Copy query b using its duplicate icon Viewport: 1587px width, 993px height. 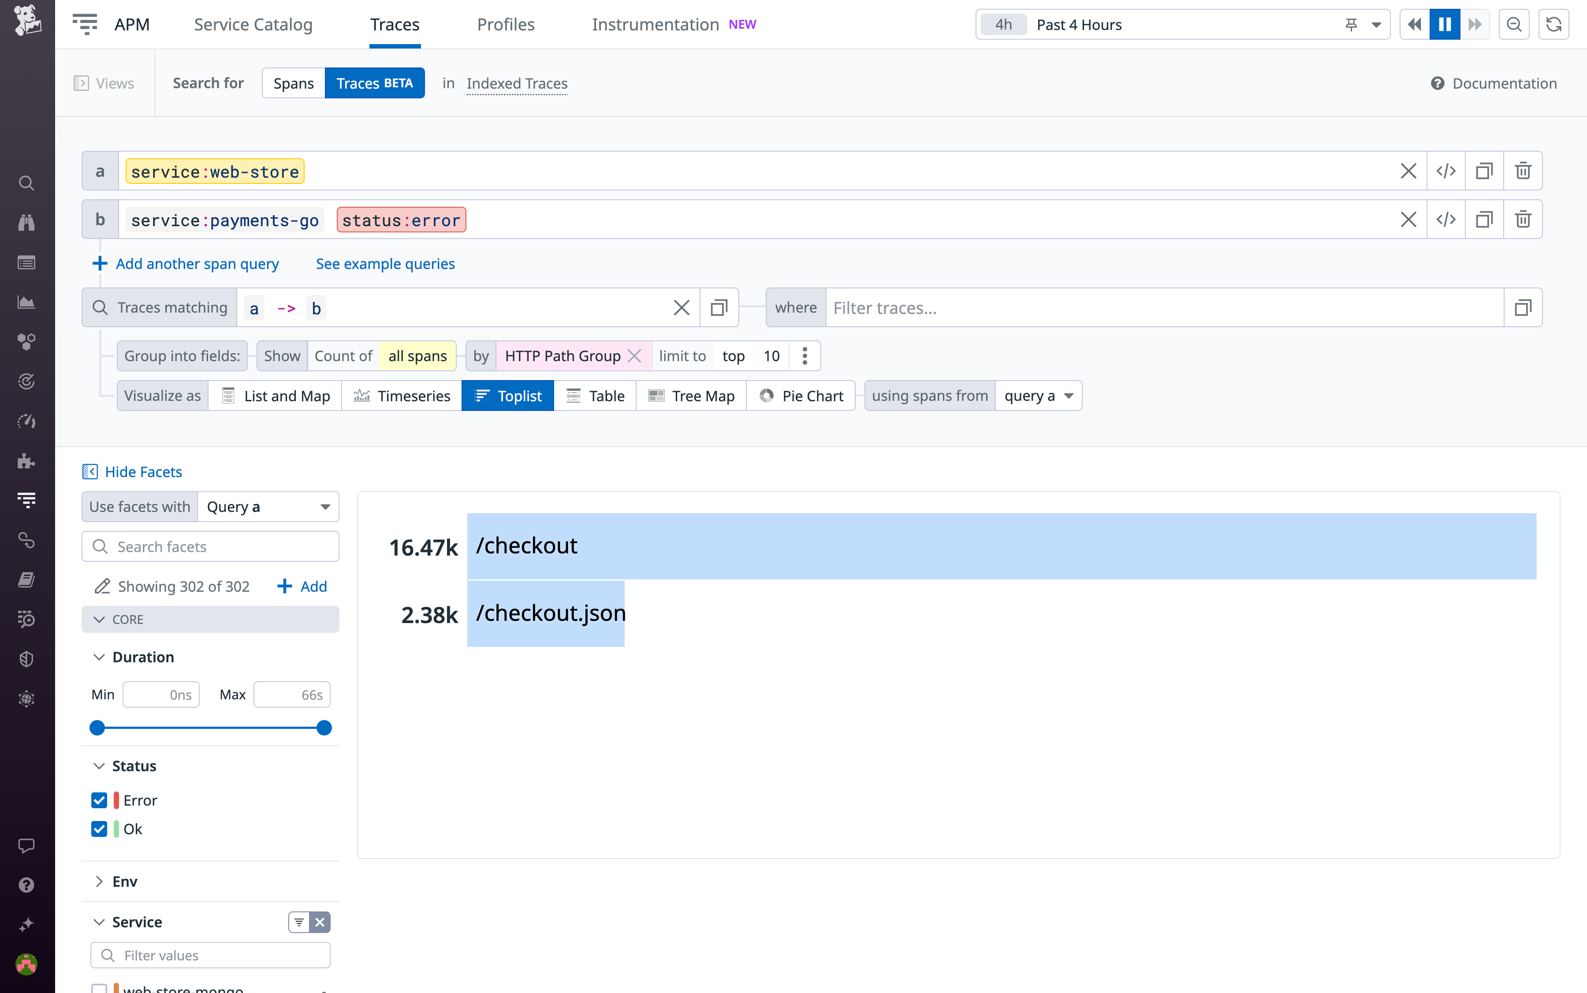click(1485, 219)
